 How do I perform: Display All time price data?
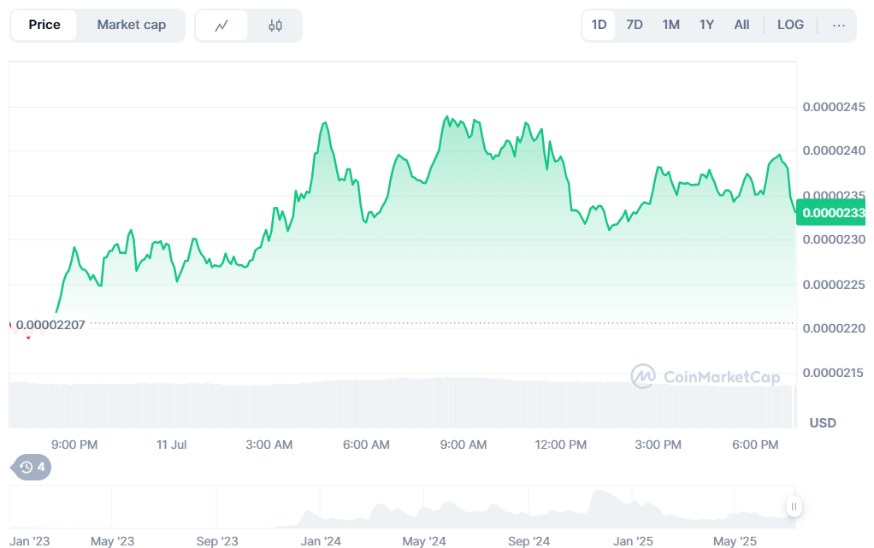(x=741, y=25)
